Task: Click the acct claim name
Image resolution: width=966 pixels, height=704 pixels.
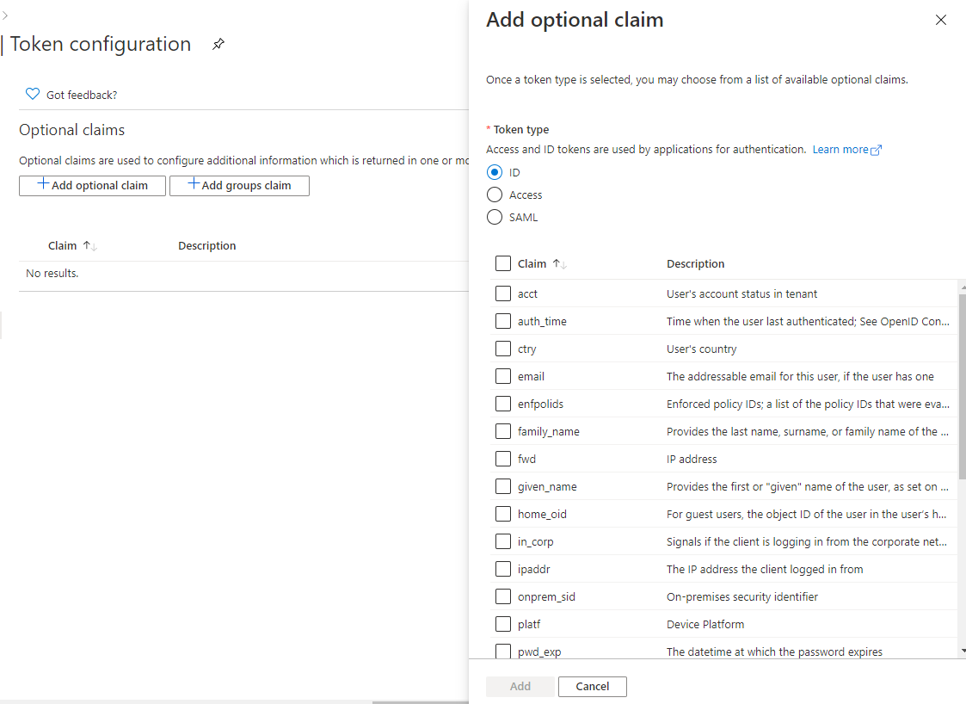Action: tap(527, 294)
